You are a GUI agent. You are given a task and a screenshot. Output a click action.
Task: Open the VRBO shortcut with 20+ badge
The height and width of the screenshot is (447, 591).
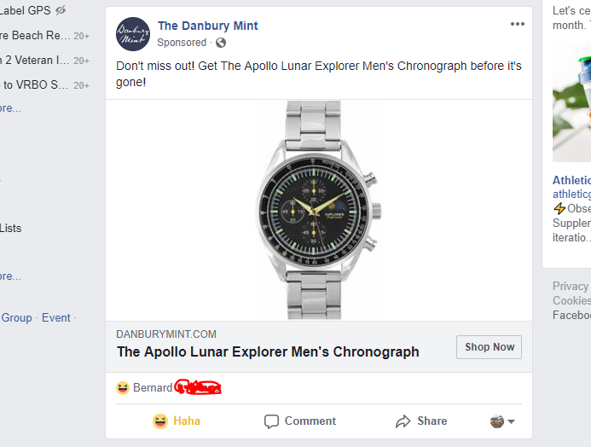pyautogui.click(x=34, y=84)
